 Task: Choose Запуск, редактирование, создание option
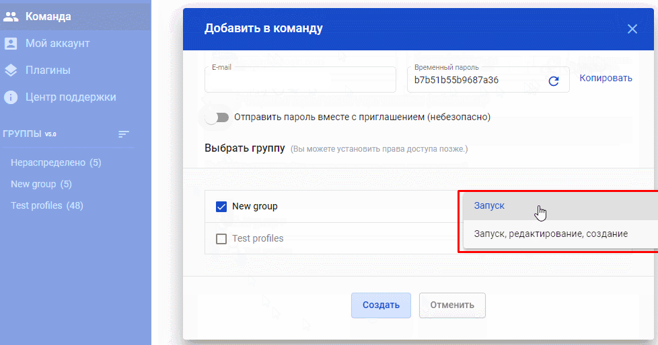pos(560,234)
